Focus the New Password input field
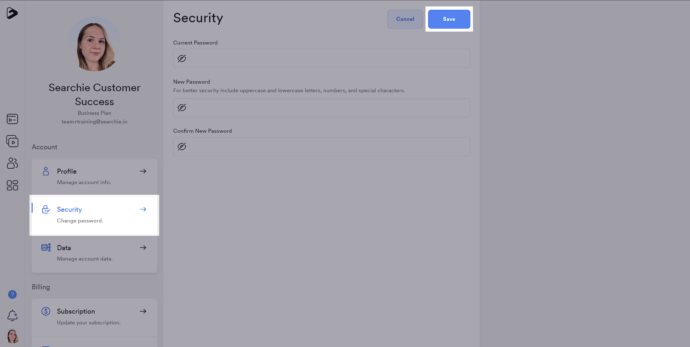690x347 pixels. point(322,108)
